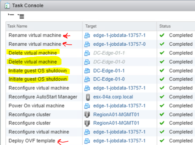Viewport: 195px width, 145px height.
Task: Open edge-1-jobdata-13757-1 link in first Rename row
Action: [x=119, y=35]
